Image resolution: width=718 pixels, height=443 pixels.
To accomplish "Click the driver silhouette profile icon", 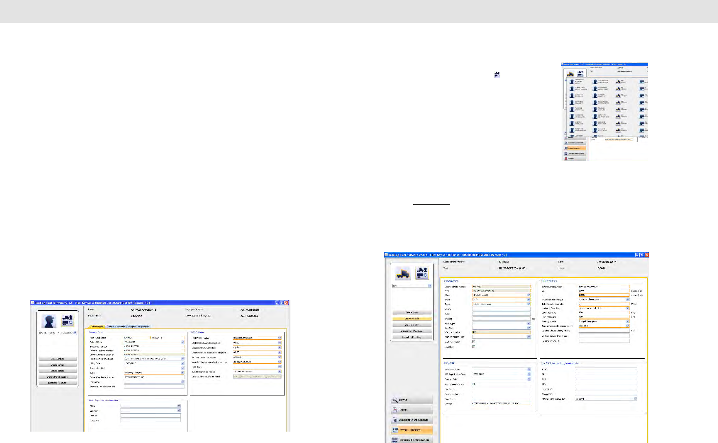I will [49, 321].
